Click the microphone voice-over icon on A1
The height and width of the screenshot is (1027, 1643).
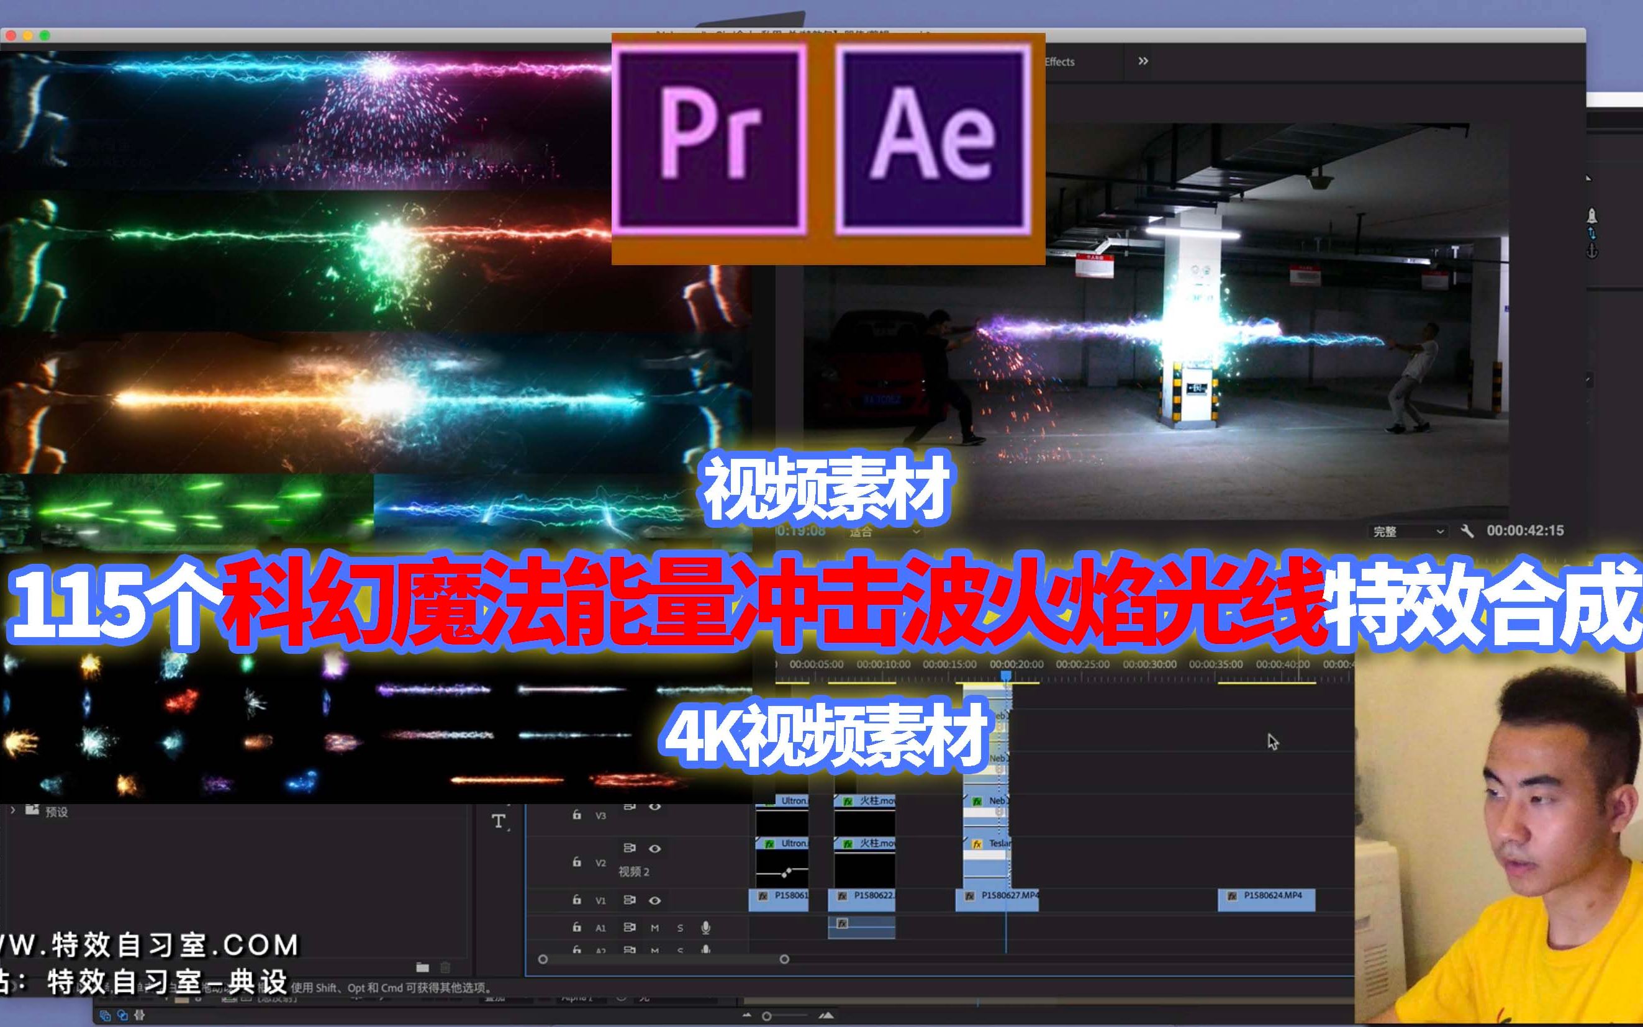pos(706,927)
